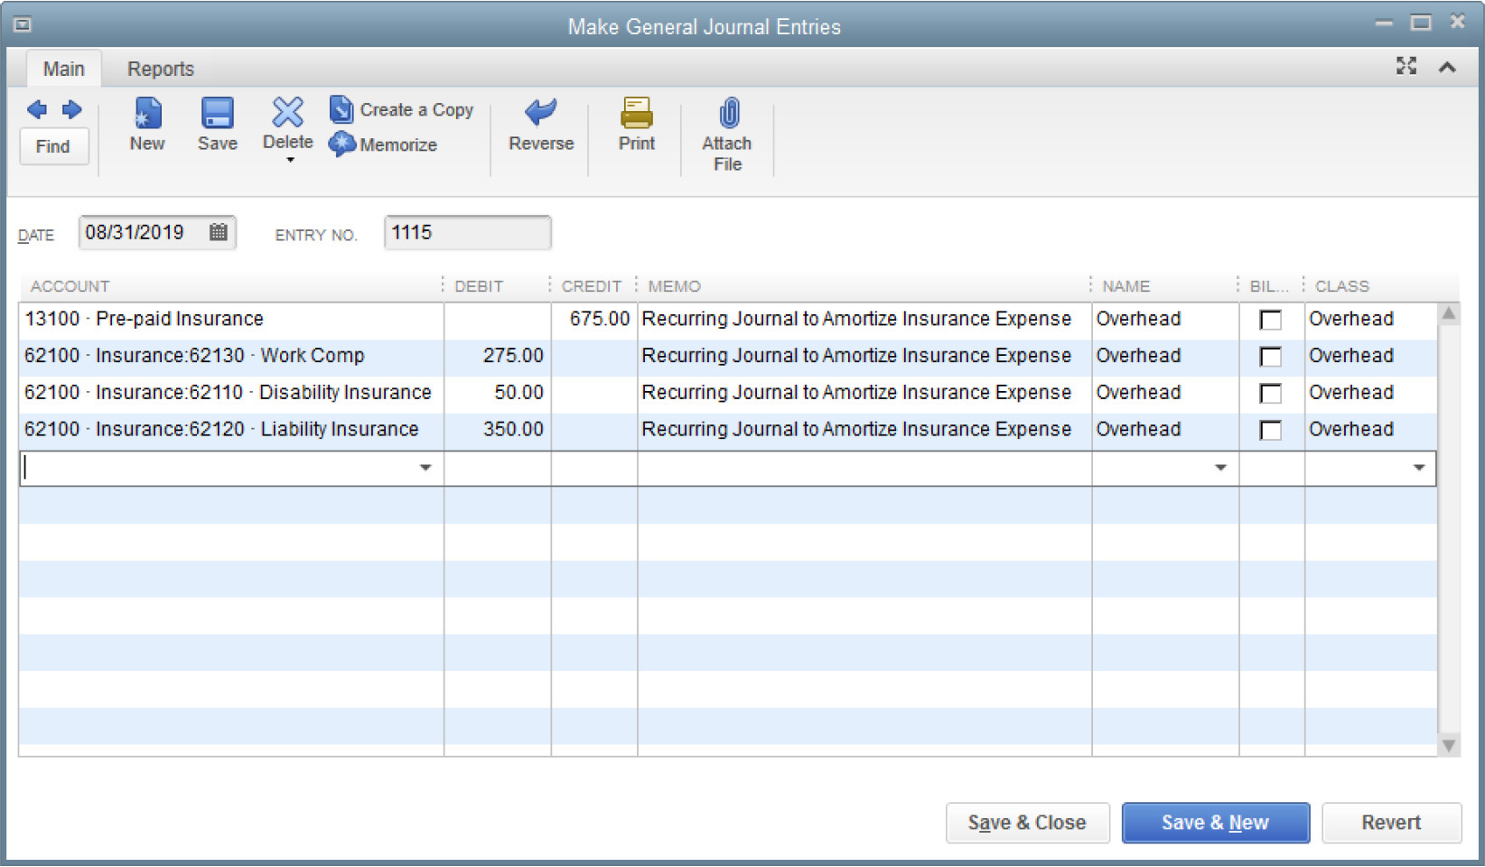This screenshot has height=867, width=1485.
Task: Click Overhead class in Disability Insurance row
Action: click(x=1351, y=393)
